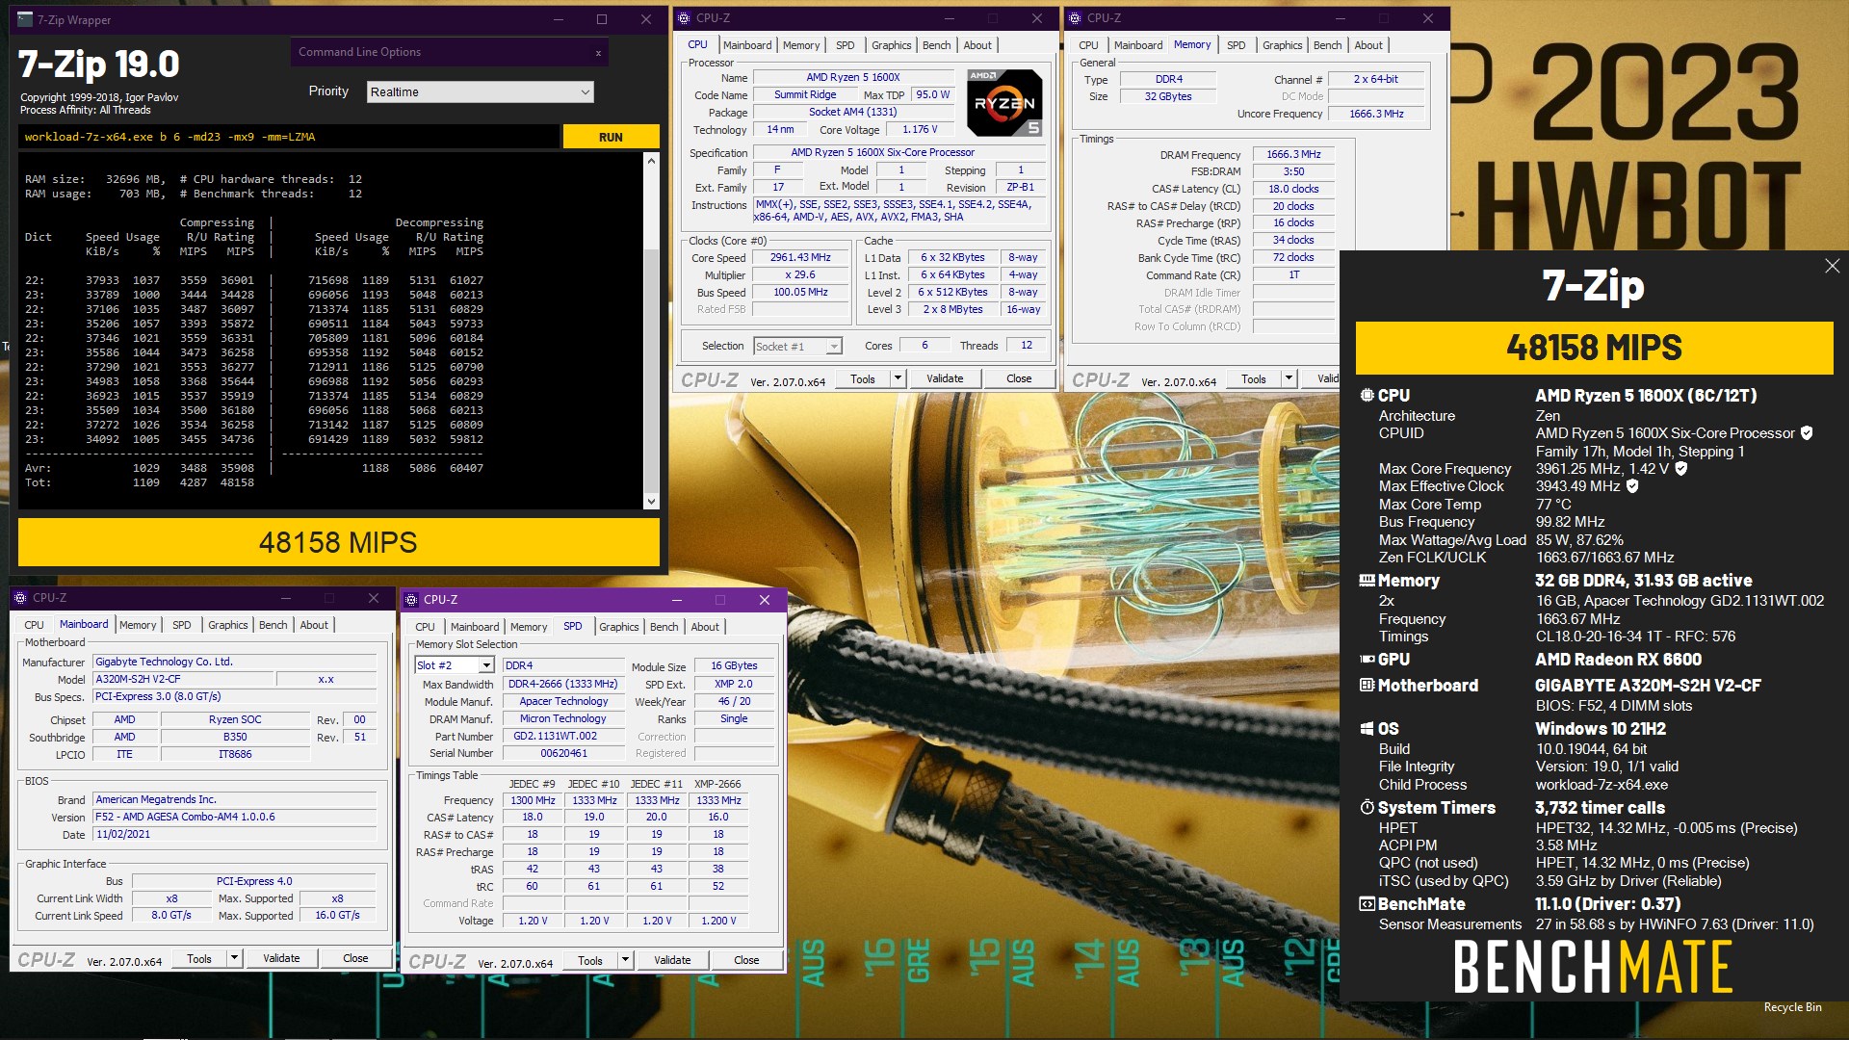
Task: Click the Windows OS icon in BenchMate panel
Action: click(1367, 729)
